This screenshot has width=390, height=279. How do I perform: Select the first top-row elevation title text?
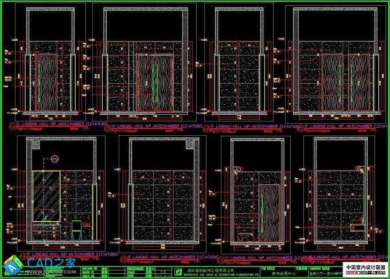(57, 123)
